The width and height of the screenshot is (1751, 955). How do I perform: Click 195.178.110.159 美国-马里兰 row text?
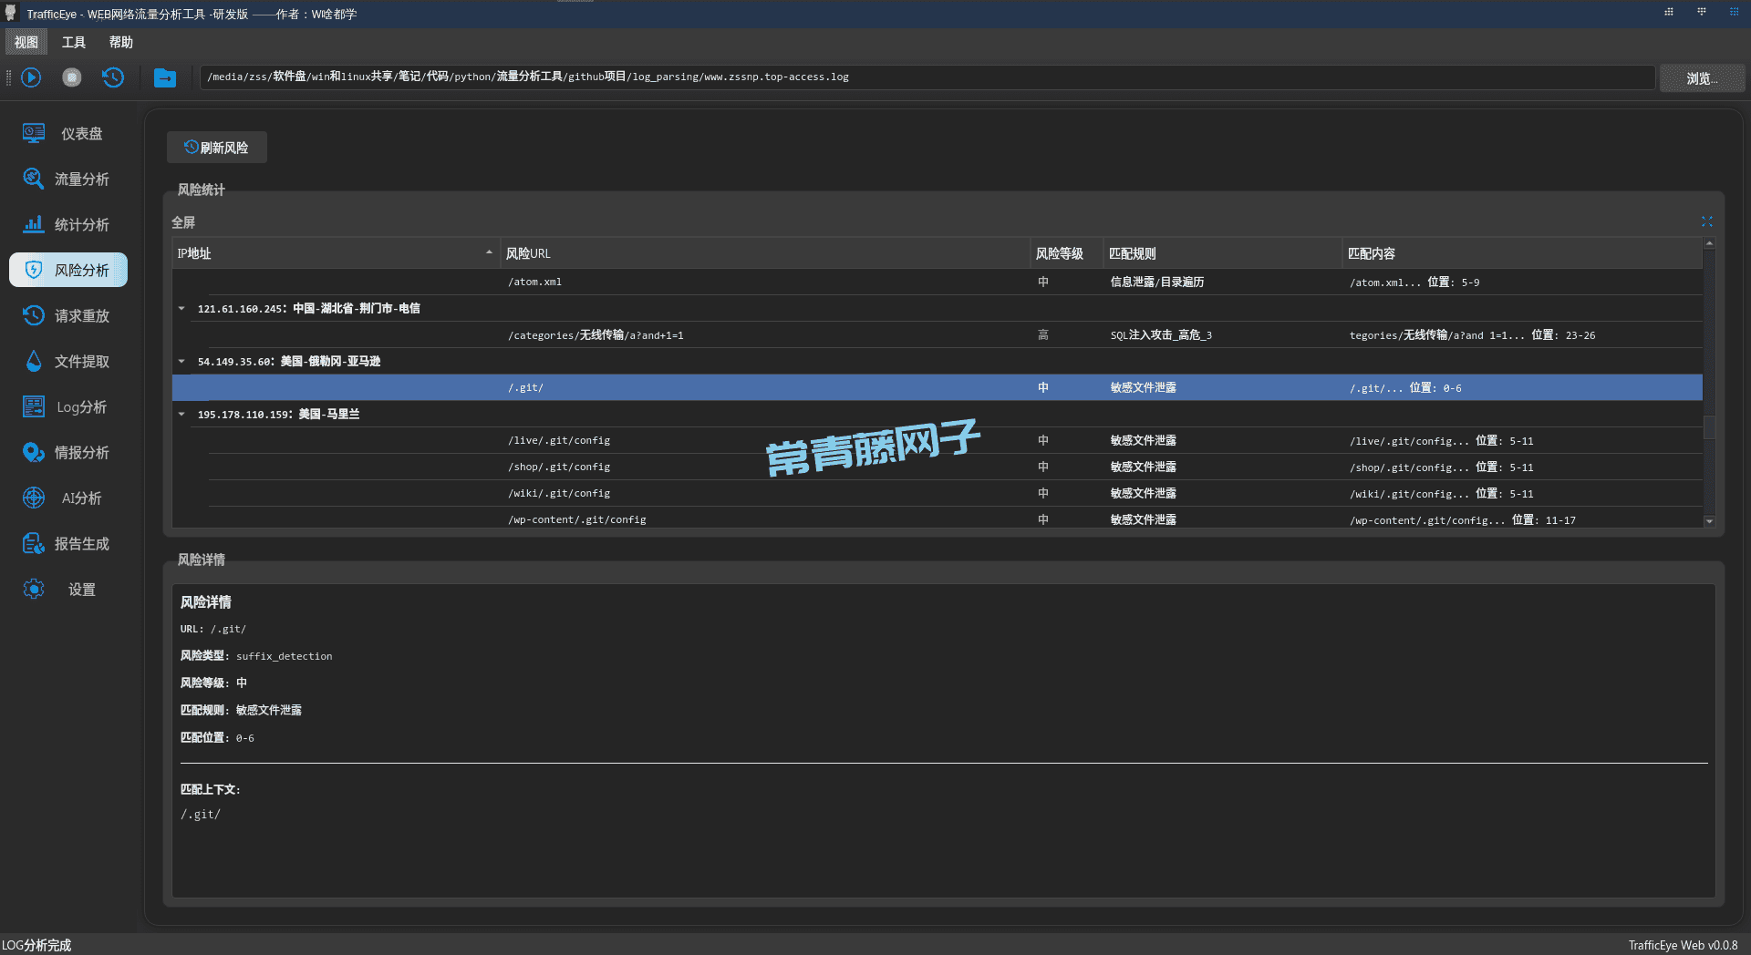click(279, 415)
